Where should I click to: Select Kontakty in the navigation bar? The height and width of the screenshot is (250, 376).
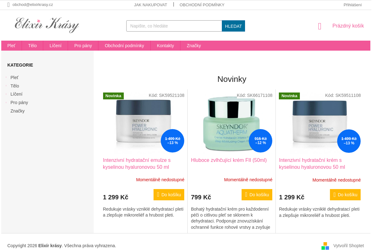coord(165,46)
